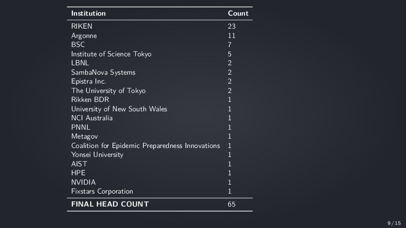Screen dimensions: 406x228
Task: Click the 9/15 slide page indicator
Action: [x=394, y=223]
